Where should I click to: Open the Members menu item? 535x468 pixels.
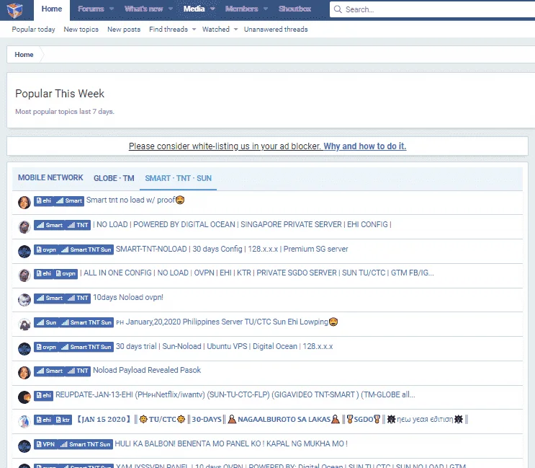coord(241,9)
